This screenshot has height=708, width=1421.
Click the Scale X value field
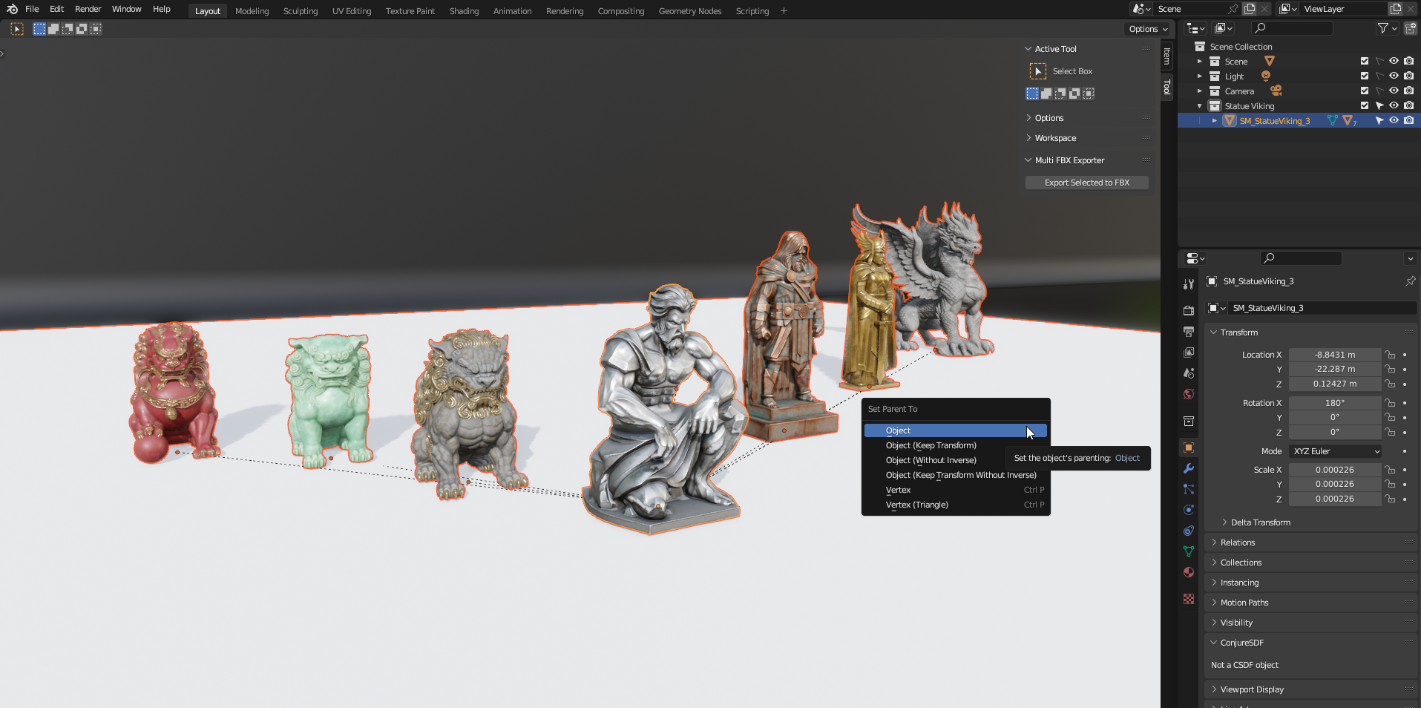(x=1335, y=470)
